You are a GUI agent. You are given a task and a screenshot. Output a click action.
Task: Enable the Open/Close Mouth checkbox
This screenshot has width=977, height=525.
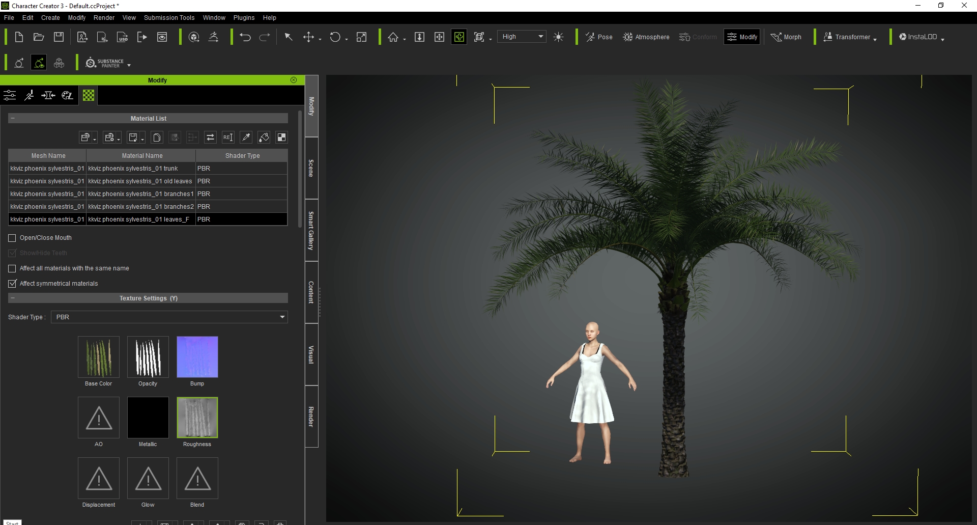(x=12, y=238)
